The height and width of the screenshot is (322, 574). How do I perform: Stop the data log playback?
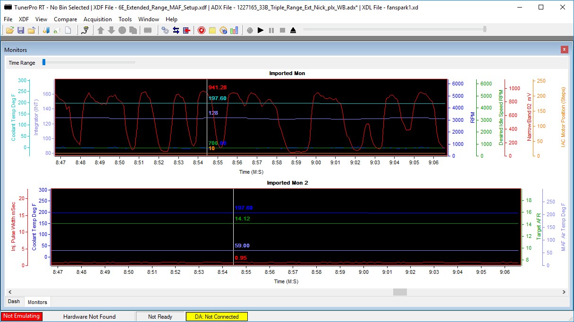[282, 30]
